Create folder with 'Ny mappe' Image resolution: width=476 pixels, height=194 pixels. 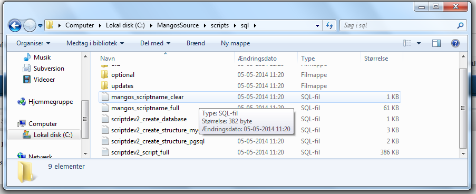[236, 43]
